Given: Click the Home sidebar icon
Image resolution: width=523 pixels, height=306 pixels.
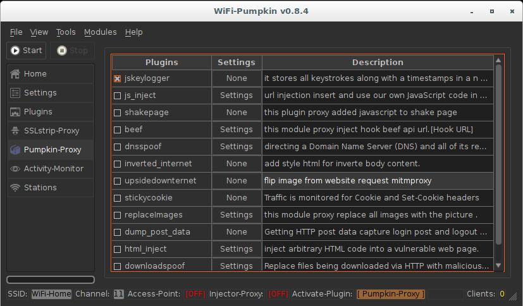Looking at the screenshot, I should coord(15,74).
